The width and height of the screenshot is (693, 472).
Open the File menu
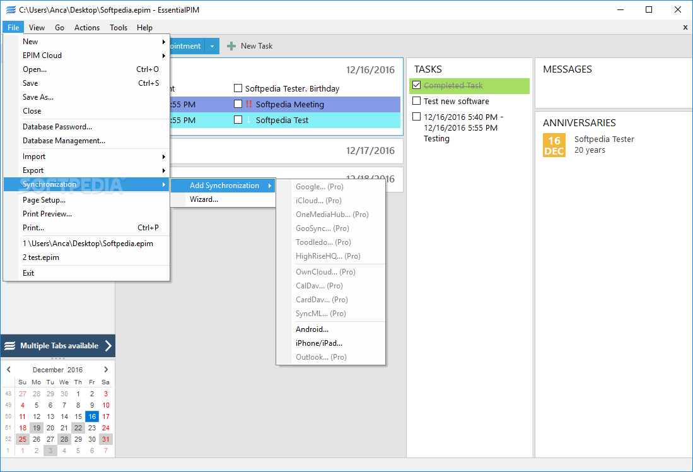[x=13, y=27]
